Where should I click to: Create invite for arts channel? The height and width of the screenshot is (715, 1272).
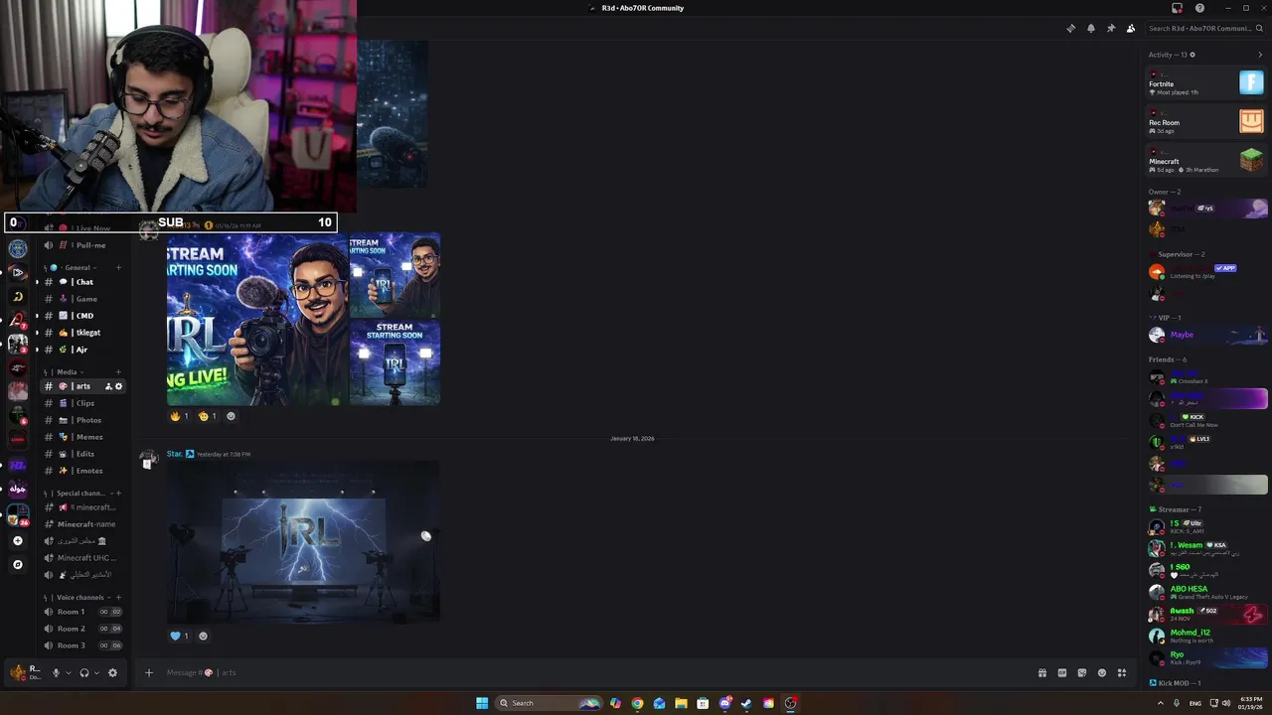[x=108, y=386]
